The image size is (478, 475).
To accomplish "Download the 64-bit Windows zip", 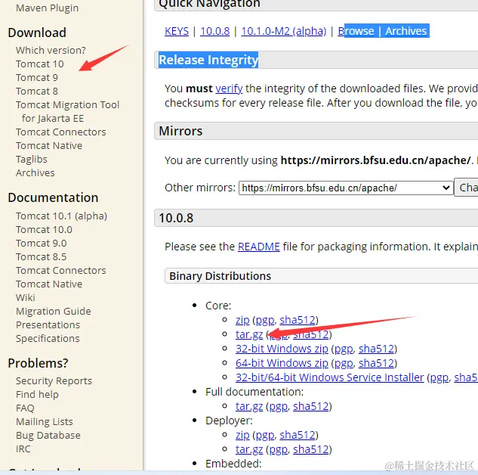I will [x=282, y=363].
